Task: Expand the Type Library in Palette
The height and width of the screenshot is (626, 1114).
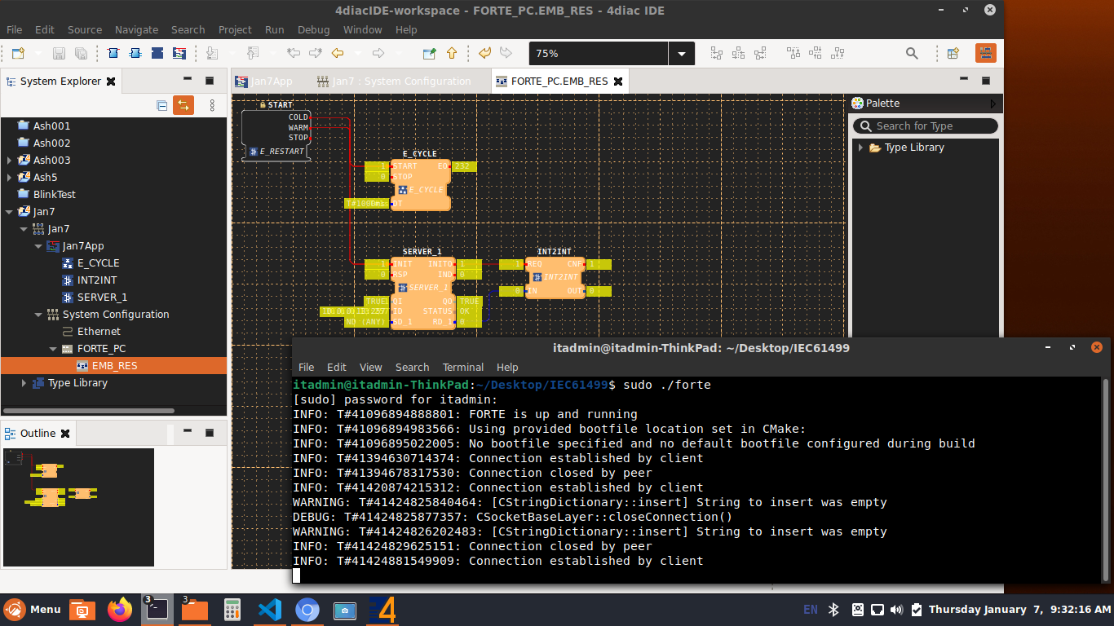Action: coord(860,148)
